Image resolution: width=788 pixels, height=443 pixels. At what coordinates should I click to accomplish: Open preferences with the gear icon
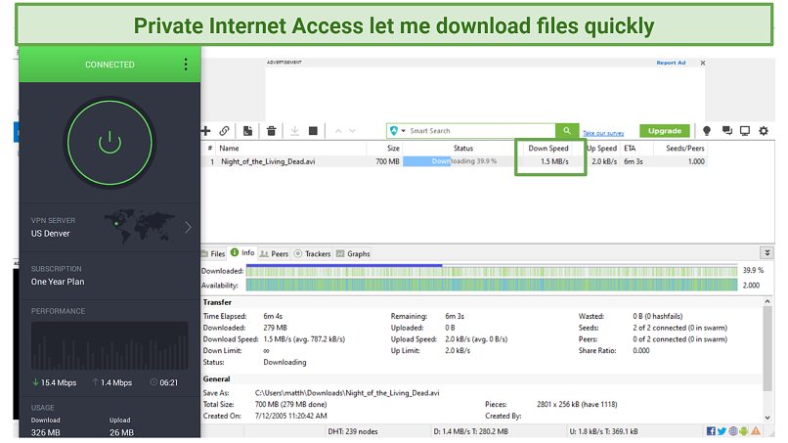764,131
